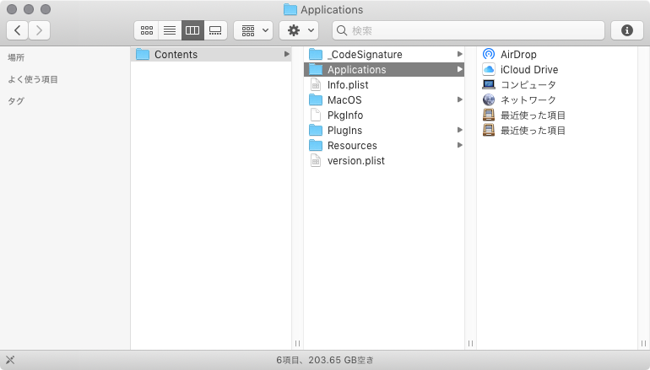Screen dimensions: 650x370
Task: Open iCloud Drive
Action: pyautogui.click(x=528, y=70)
